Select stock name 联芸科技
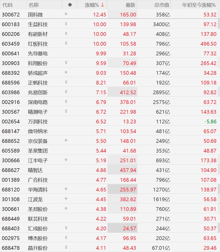The height and width of the screenshot is (252, 220). [38, 219]
